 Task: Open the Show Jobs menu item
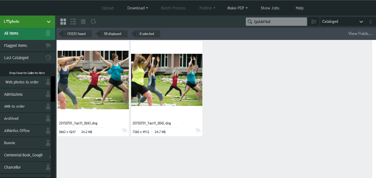coord(270,8)
